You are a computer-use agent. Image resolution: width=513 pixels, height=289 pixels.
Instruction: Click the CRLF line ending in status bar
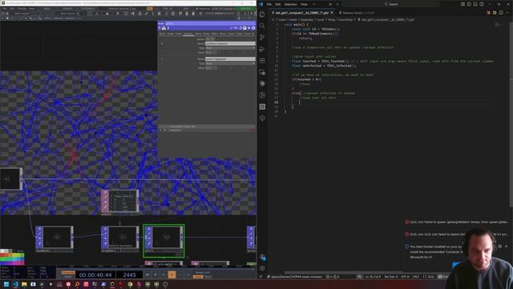point(415,277)
